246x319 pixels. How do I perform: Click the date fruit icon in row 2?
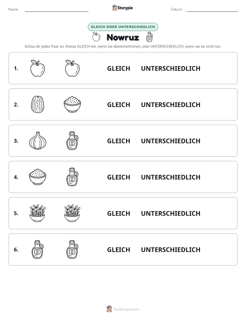[x=38, y=104]
